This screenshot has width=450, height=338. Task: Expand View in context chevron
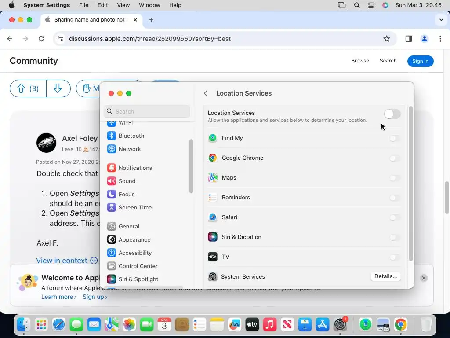coord(94,261)
